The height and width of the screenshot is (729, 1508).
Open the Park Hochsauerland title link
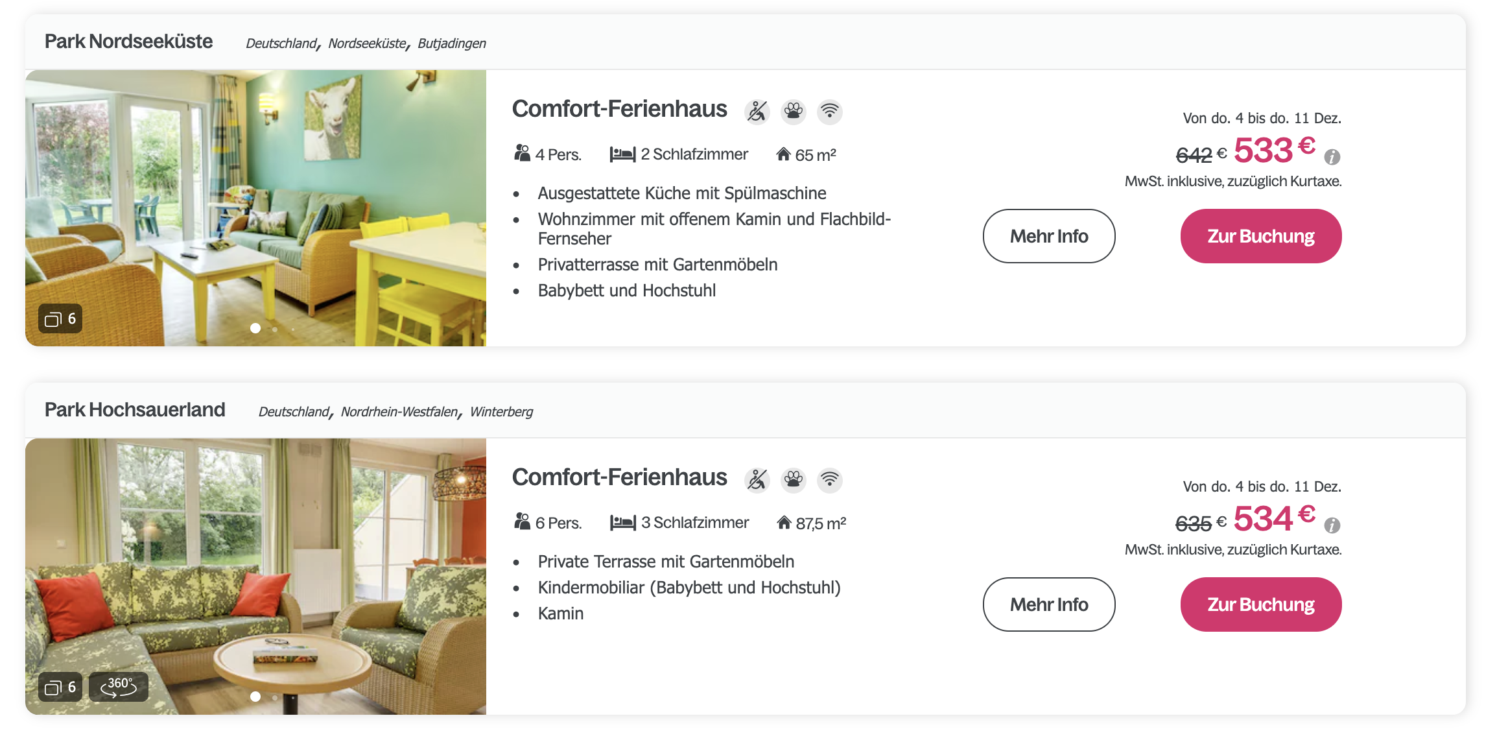click(x=135, y=410)
